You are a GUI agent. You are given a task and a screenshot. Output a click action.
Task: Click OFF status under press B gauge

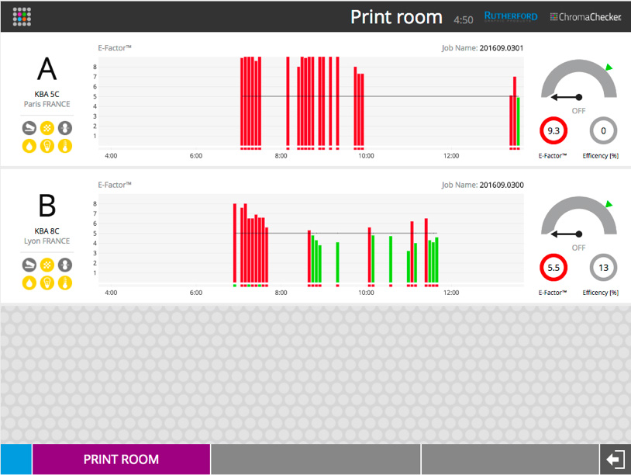(579, 248)
